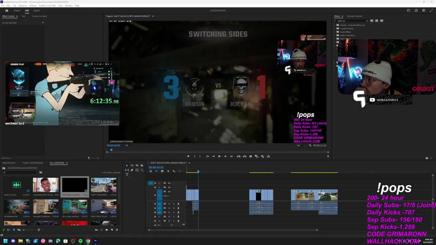Select the Selection tool arrow
436x245 pixels.
tap(127, 165)
